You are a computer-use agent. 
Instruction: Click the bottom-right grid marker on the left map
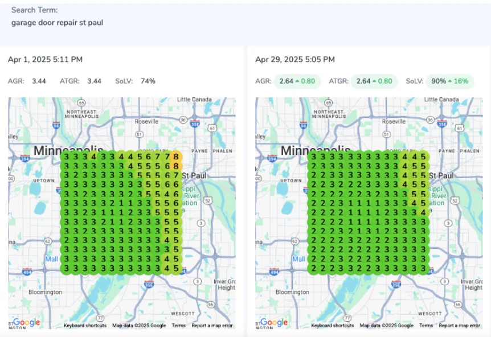point(177,268)
